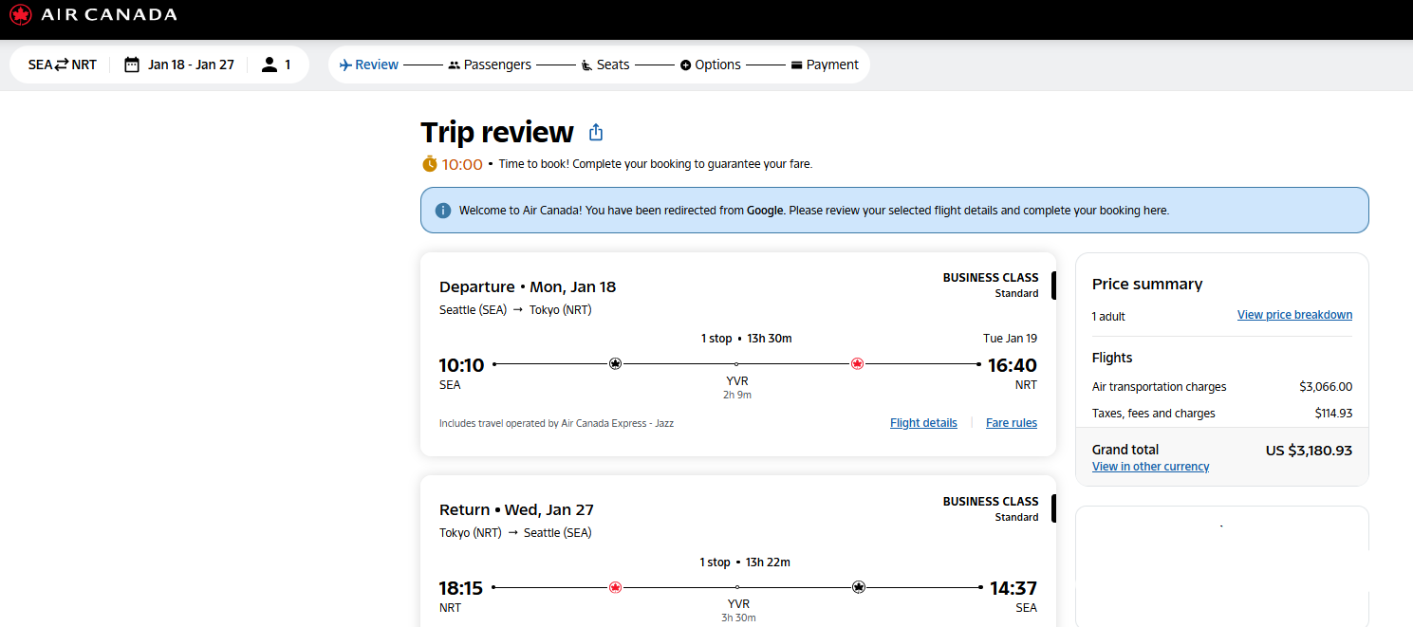1413x627 pixels.
Task: Go to the Passengers step
Action: [490, 65]
